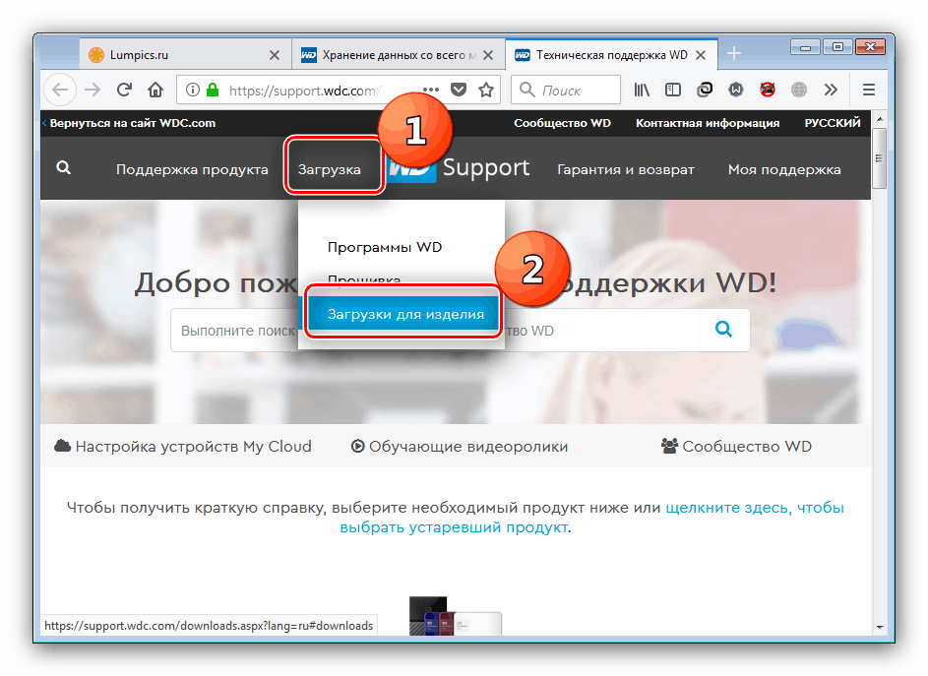
Task: Select the Техническая поддержка WD tab
Action: click(x=612, y=55)
